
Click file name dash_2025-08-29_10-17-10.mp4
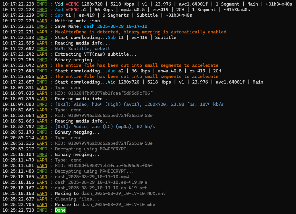92,176
